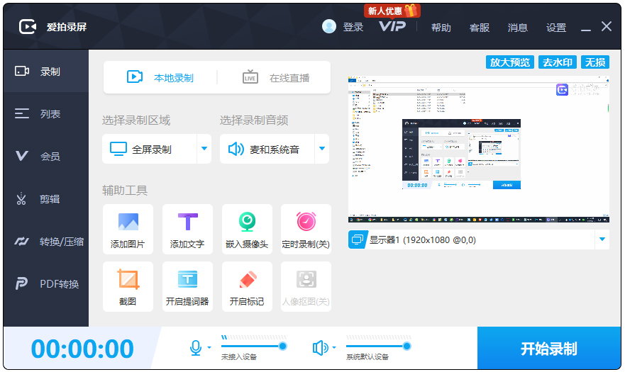Click the microphone volume slider

[x=254, y=346]
